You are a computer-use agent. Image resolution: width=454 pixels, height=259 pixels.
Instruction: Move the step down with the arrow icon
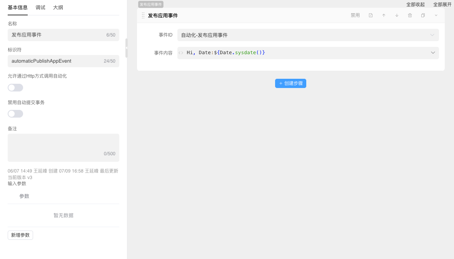[397, 15]
